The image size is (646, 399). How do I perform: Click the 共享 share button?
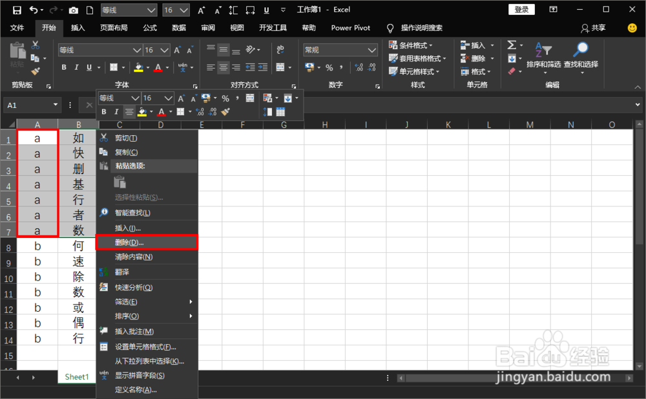[x=593, y=28]
